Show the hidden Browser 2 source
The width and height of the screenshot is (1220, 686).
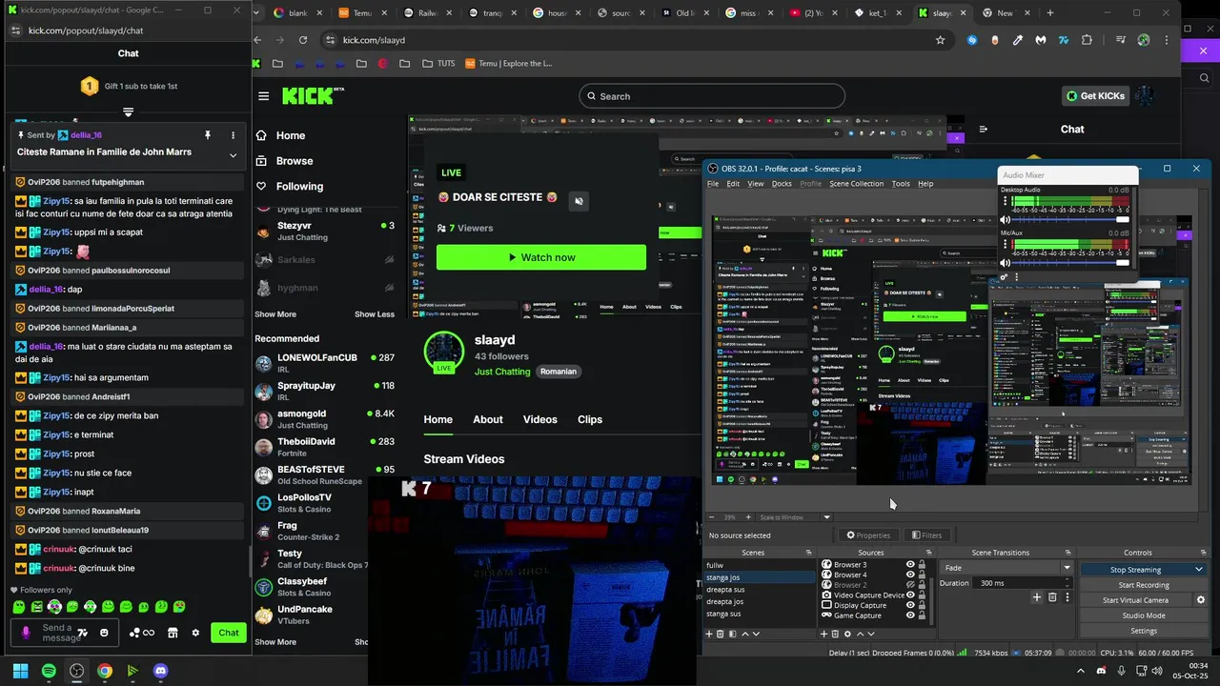tap(910, 585)
